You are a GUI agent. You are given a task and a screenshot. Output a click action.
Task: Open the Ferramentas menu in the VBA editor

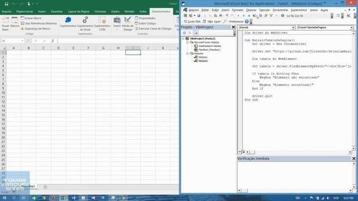click(x=280, y=10)
